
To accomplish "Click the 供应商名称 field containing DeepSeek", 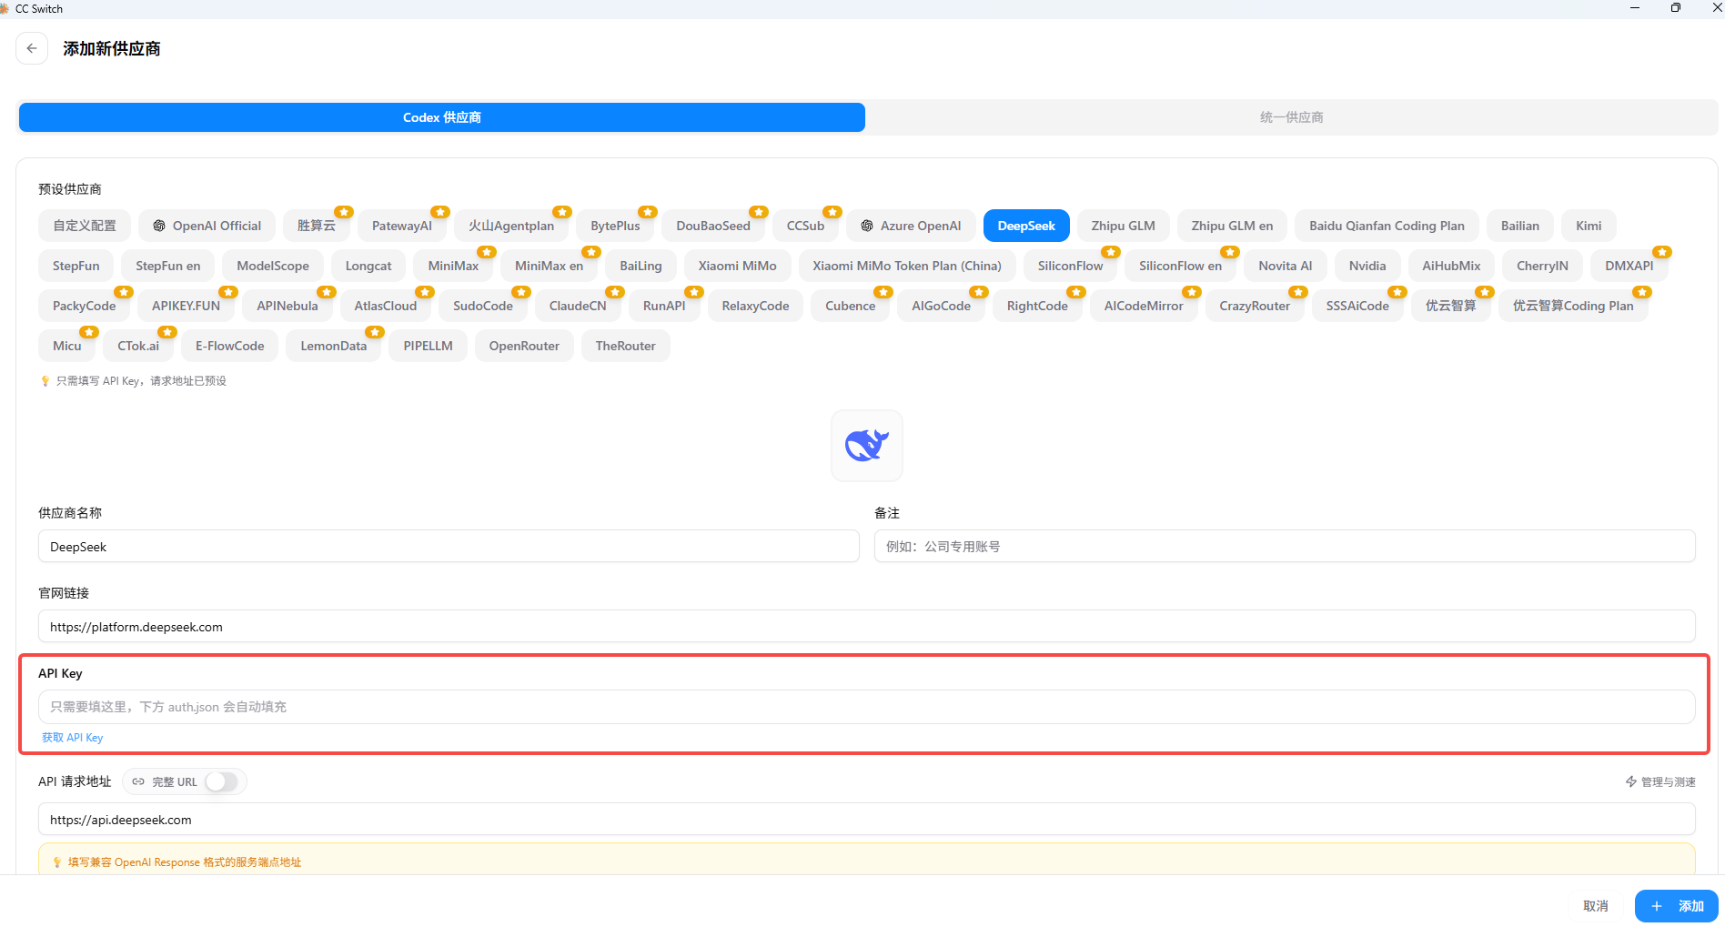I will 449,547.
